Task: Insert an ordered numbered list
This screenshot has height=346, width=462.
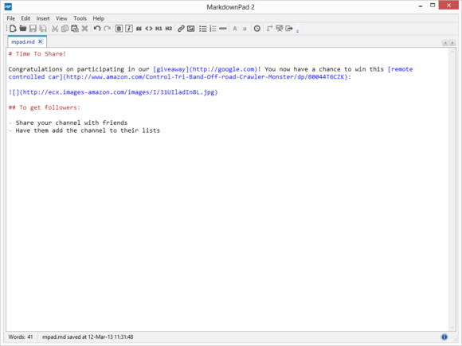Action: pos(213,29)
